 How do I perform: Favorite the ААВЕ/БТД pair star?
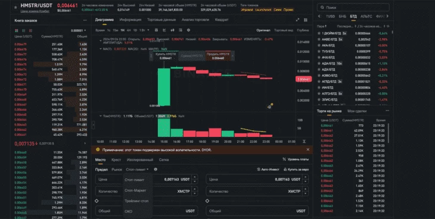[319, 39]
